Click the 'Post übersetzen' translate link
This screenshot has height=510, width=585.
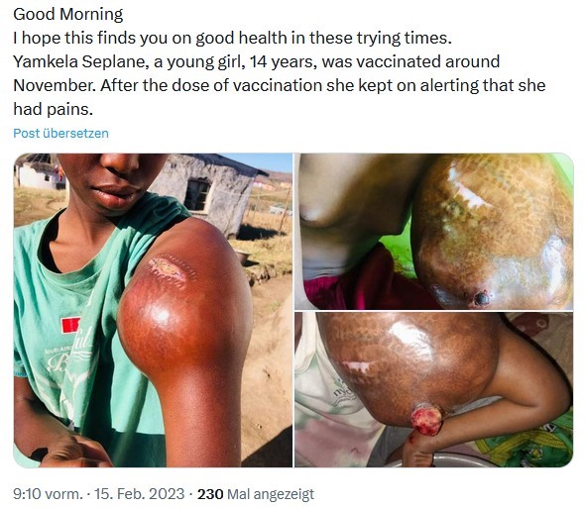click(x=60, y=133)
